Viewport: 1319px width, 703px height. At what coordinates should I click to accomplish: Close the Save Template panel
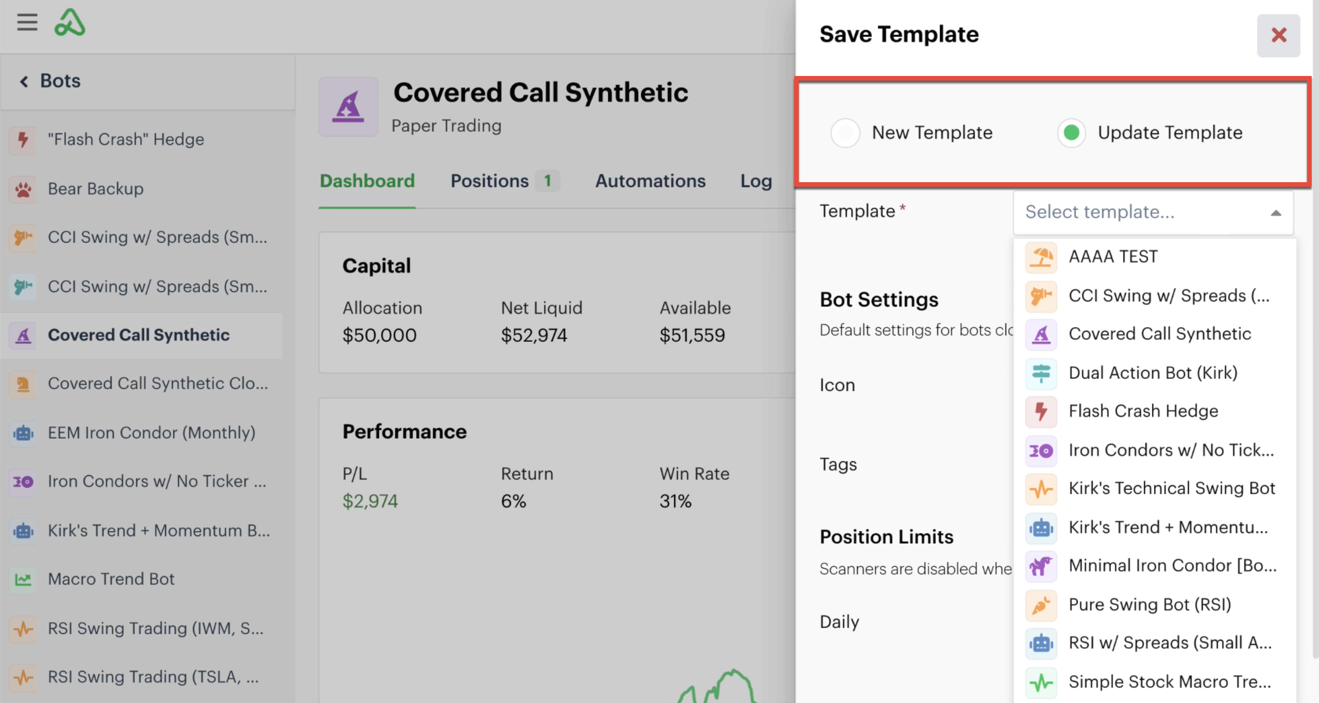coord(1278,35)
